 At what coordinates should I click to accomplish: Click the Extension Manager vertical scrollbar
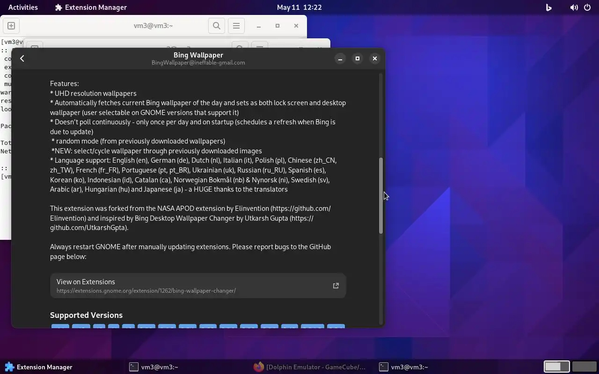381,196
